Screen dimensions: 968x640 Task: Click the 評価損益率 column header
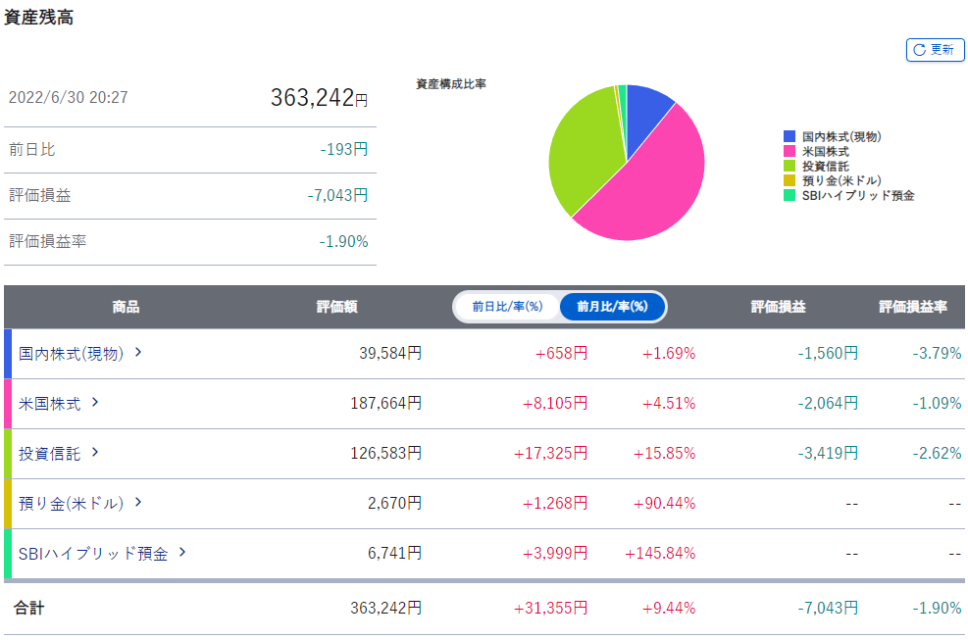(x=912, y=307)
